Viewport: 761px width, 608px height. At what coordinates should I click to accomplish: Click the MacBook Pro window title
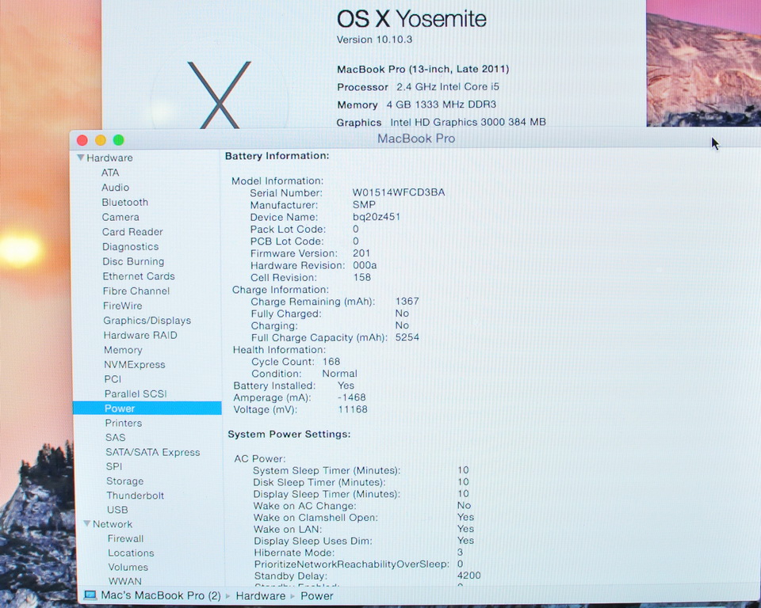click(x=416, y=139)
